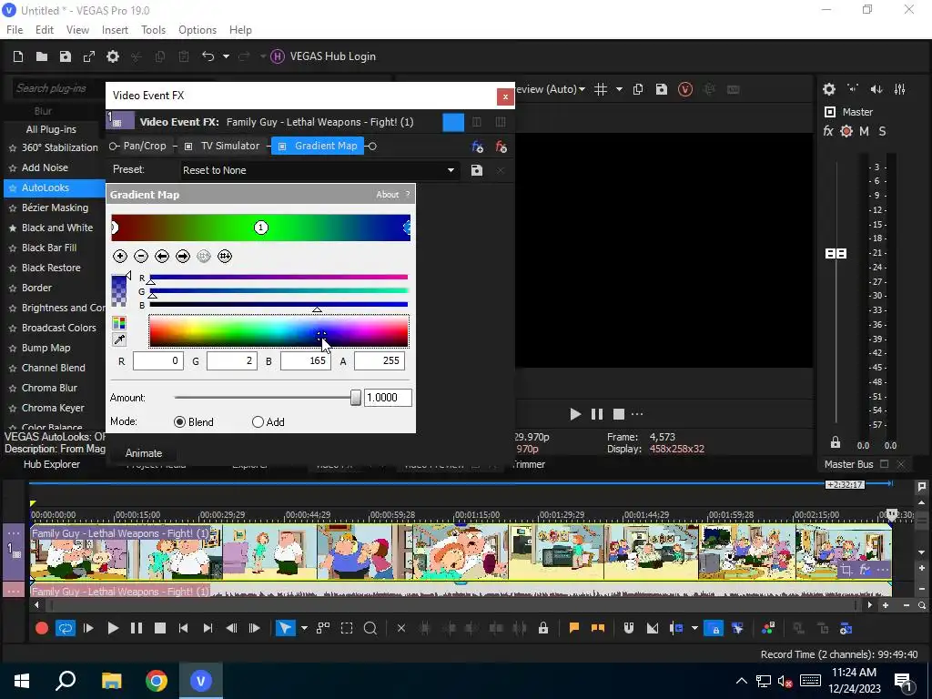
Task: Click the Event FX icon on clip
Action: coord(865,571)
